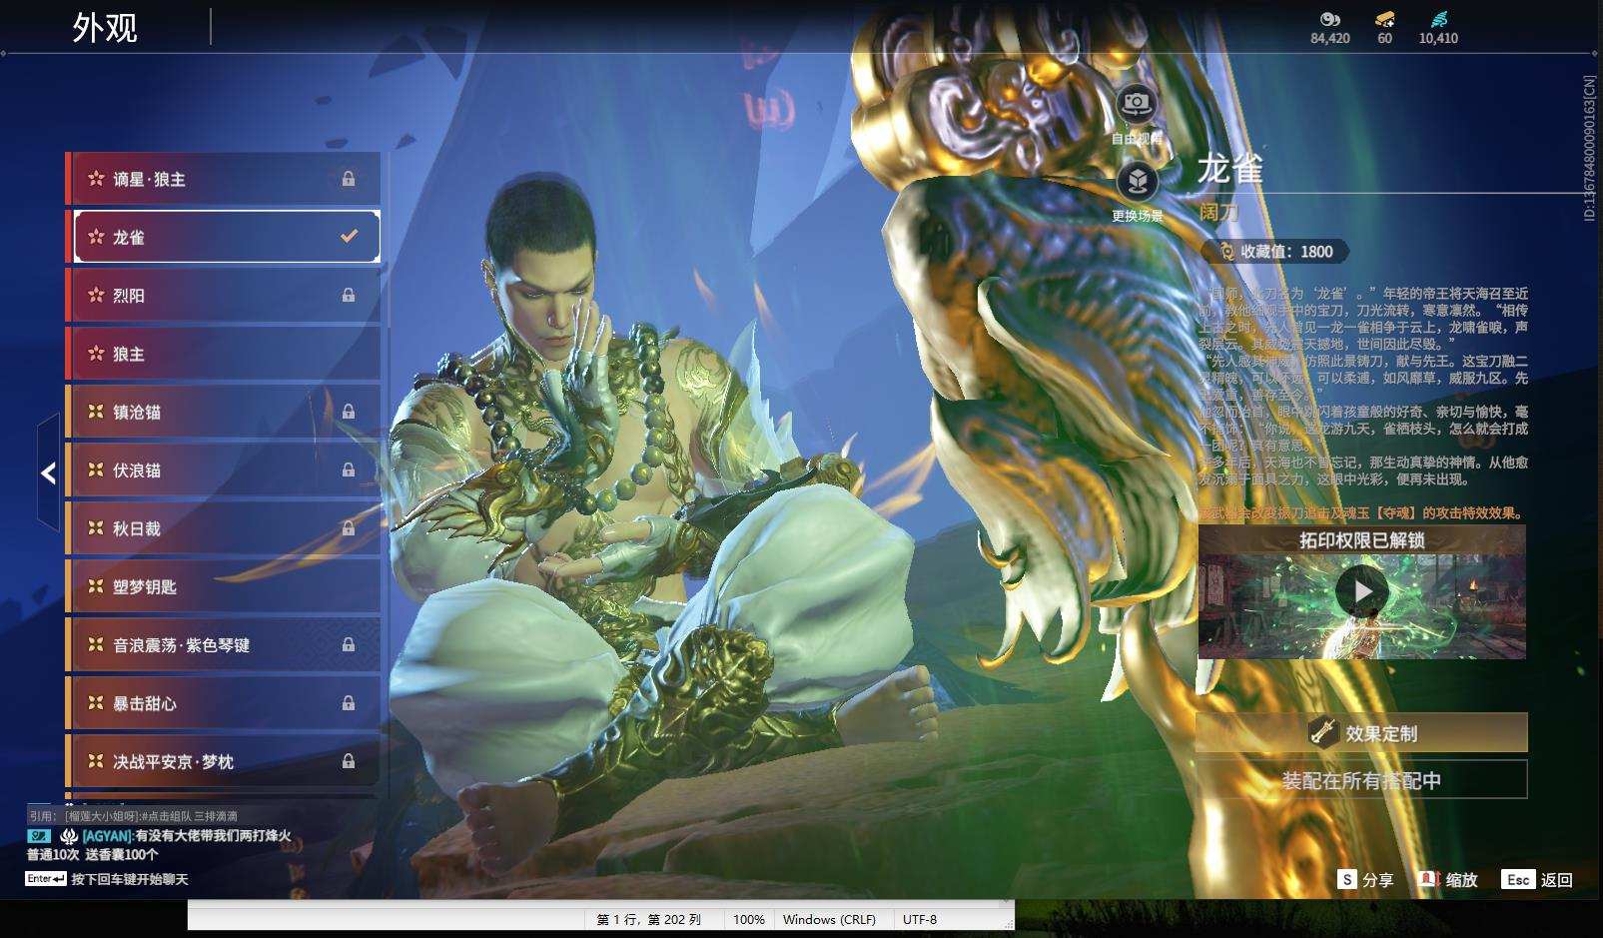The image size is (1603, 938).
Task: Click Windows (CRLF) in Notepad status bar
Action: click(829, 919)
